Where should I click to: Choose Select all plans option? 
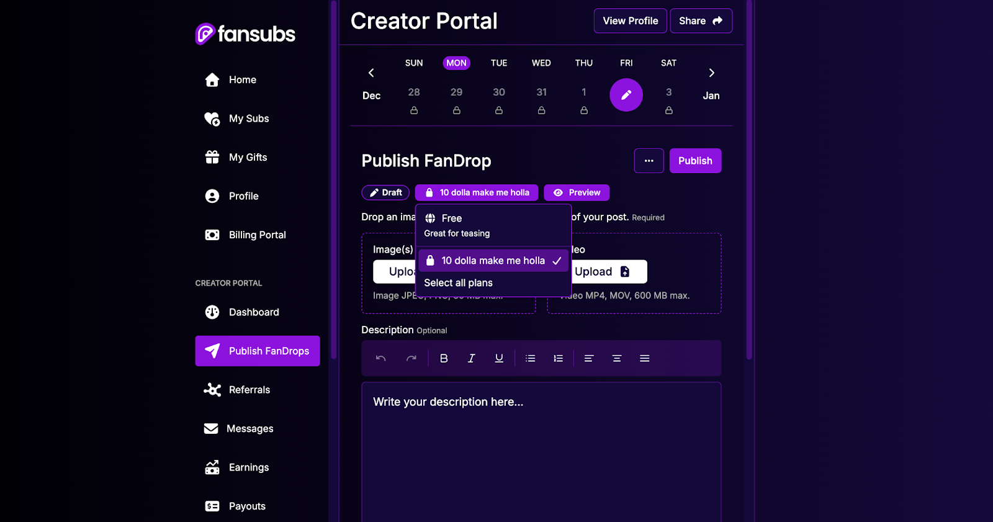(459, 283)
